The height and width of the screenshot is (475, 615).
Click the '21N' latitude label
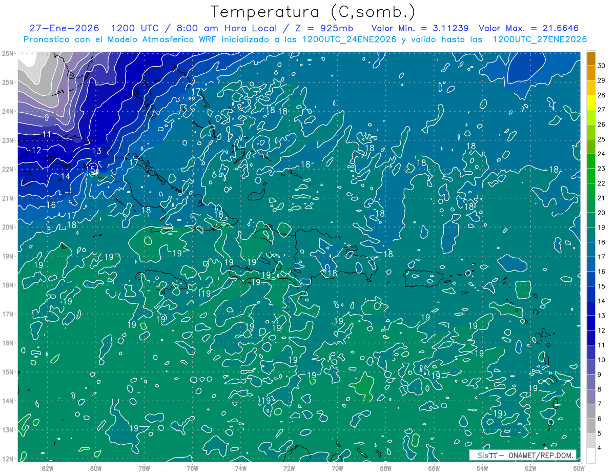pos(8,198)
